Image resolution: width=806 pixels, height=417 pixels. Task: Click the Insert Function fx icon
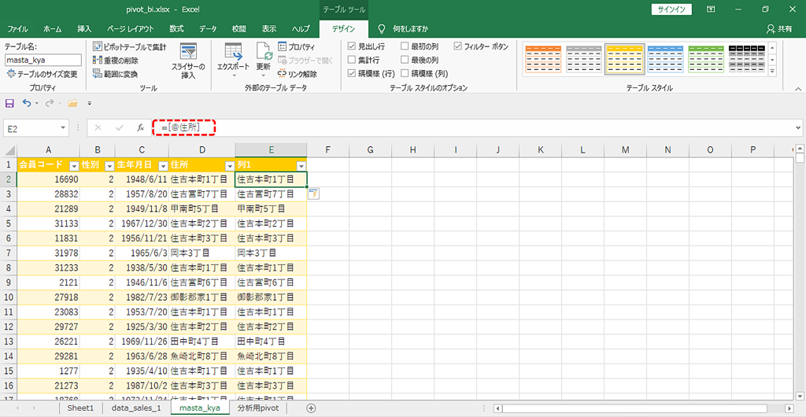point(140,127)
